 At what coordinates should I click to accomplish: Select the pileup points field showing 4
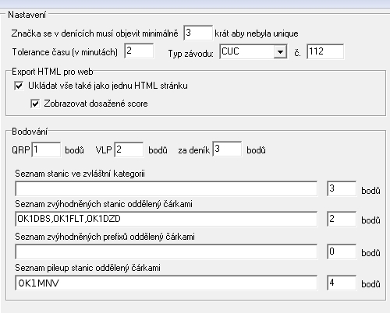coord(342,283)
